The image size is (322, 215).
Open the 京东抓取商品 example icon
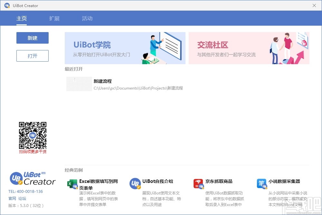198,184
